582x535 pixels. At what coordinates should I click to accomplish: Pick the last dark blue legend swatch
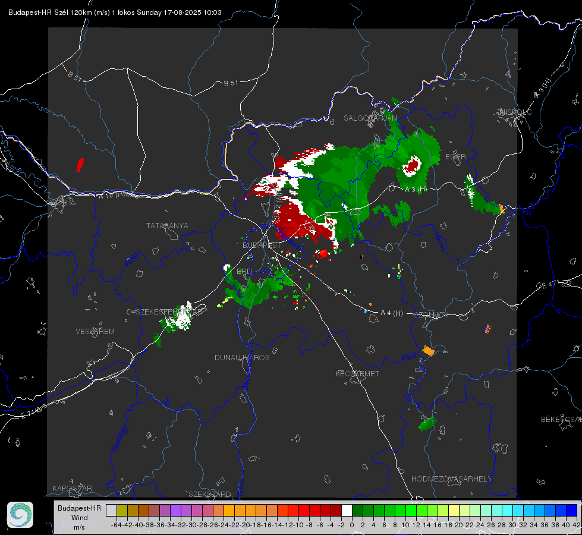coord(572,510)
